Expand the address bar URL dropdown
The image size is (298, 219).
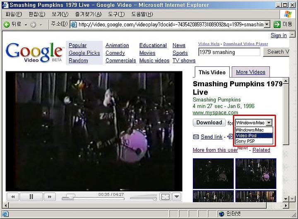point(267,24)
